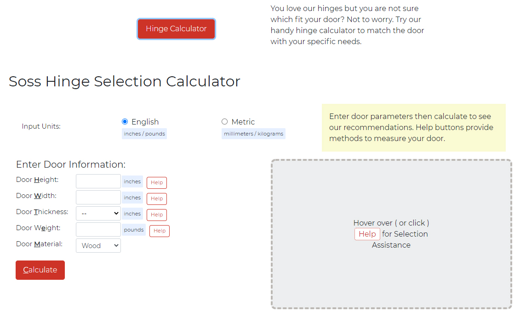Viewport: 520px width, 317px height.
Task: Click the Soss Hinge Selection Calculator heading
Action: pyautogui.click(x=124, y=81)
